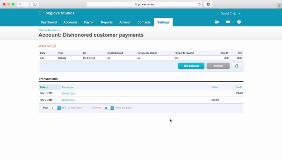
Task: Go back with the browser back arrow
Action: click(20, 4)
